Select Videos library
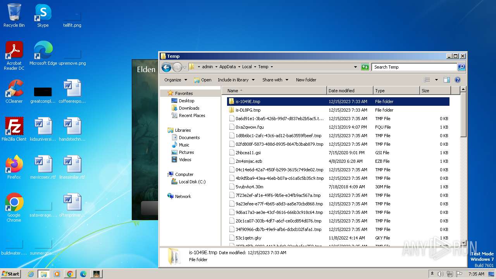The width and height of the screenshot is (496, 279). coord(185,160)
